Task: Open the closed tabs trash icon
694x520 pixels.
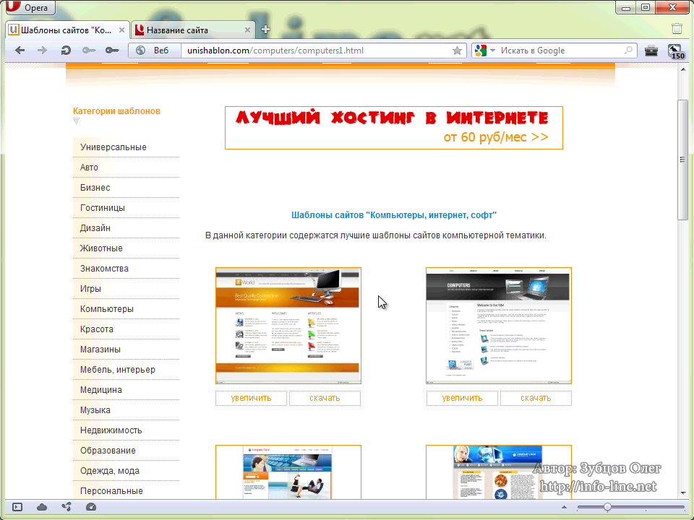Action: (x=677, y=30)
